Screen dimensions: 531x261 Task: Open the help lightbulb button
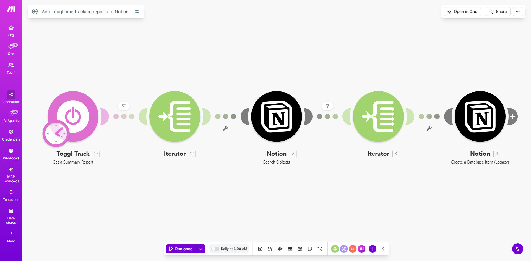tap(518, 249)
